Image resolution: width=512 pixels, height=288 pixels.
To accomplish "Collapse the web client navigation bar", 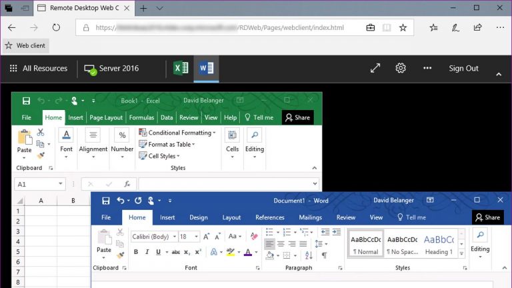I will [x=499, y=75].
